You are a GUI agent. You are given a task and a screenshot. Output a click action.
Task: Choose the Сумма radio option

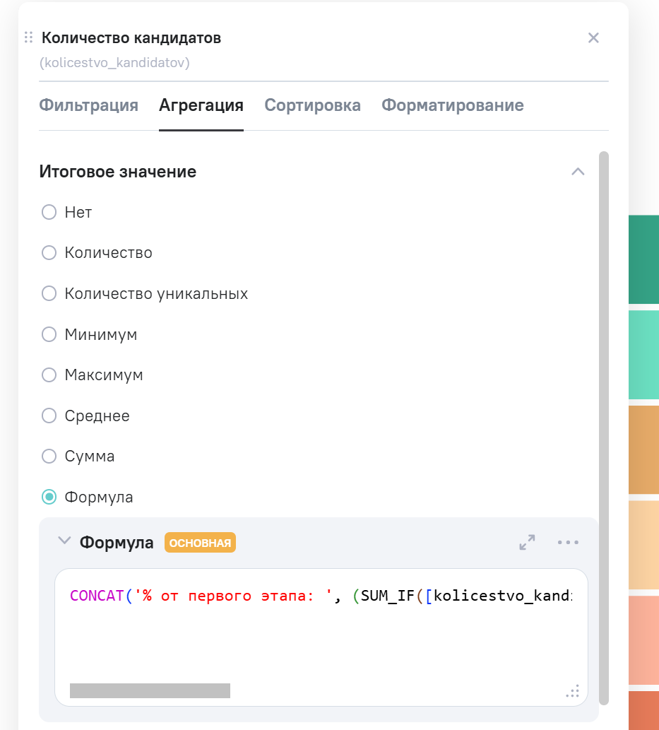coord(49,457)
